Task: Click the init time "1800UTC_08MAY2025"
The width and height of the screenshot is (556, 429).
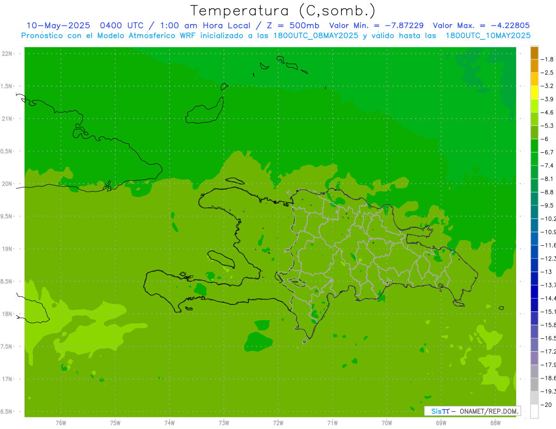Action: click(316, 36)
